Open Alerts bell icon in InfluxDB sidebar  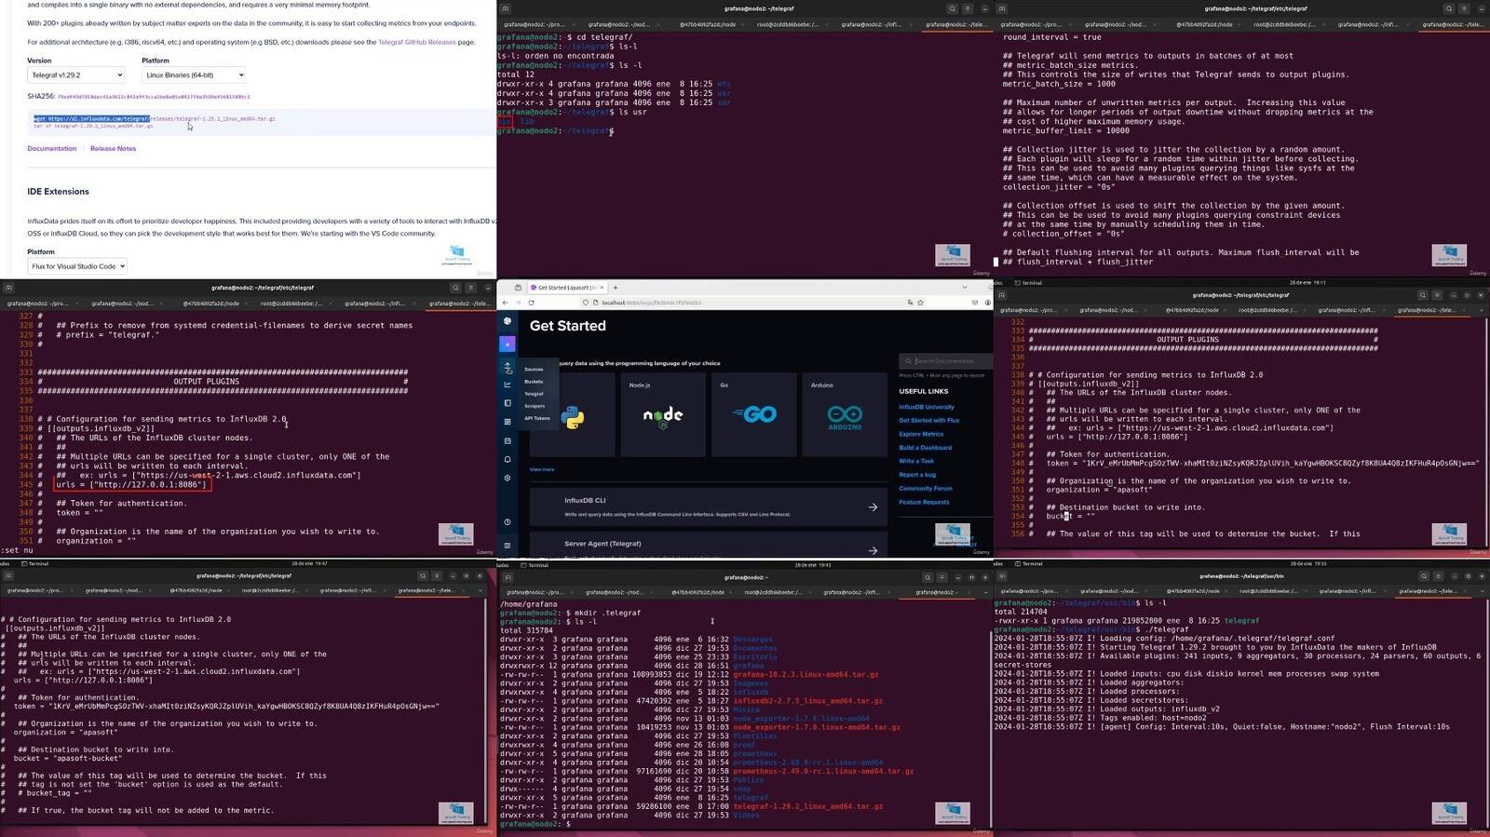(x=508, y=459)
